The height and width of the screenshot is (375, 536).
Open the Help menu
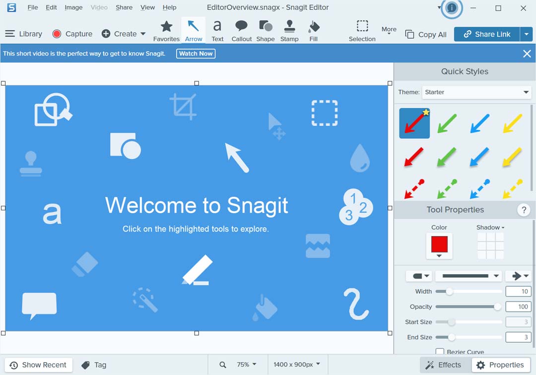(170, 7)
